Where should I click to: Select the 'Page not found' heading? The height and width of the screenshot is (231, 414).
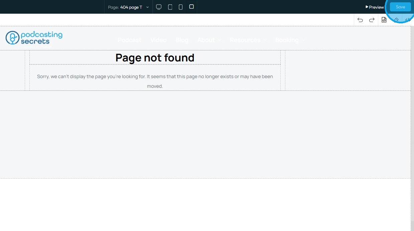coord(155,58)
